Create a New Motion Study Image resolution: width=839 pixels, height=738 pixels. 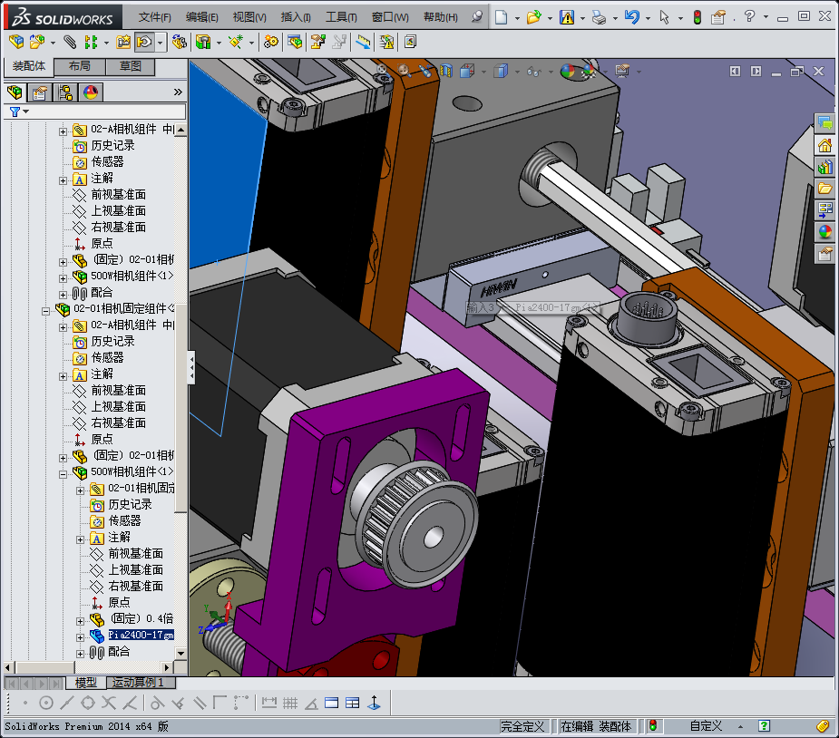pyautogui.click(x=271, y=42)
